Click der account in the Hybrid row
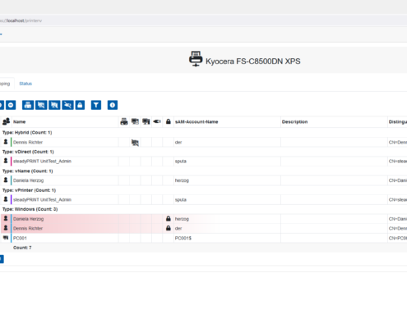This screenshot has height=328, width=407. (178, 143)
